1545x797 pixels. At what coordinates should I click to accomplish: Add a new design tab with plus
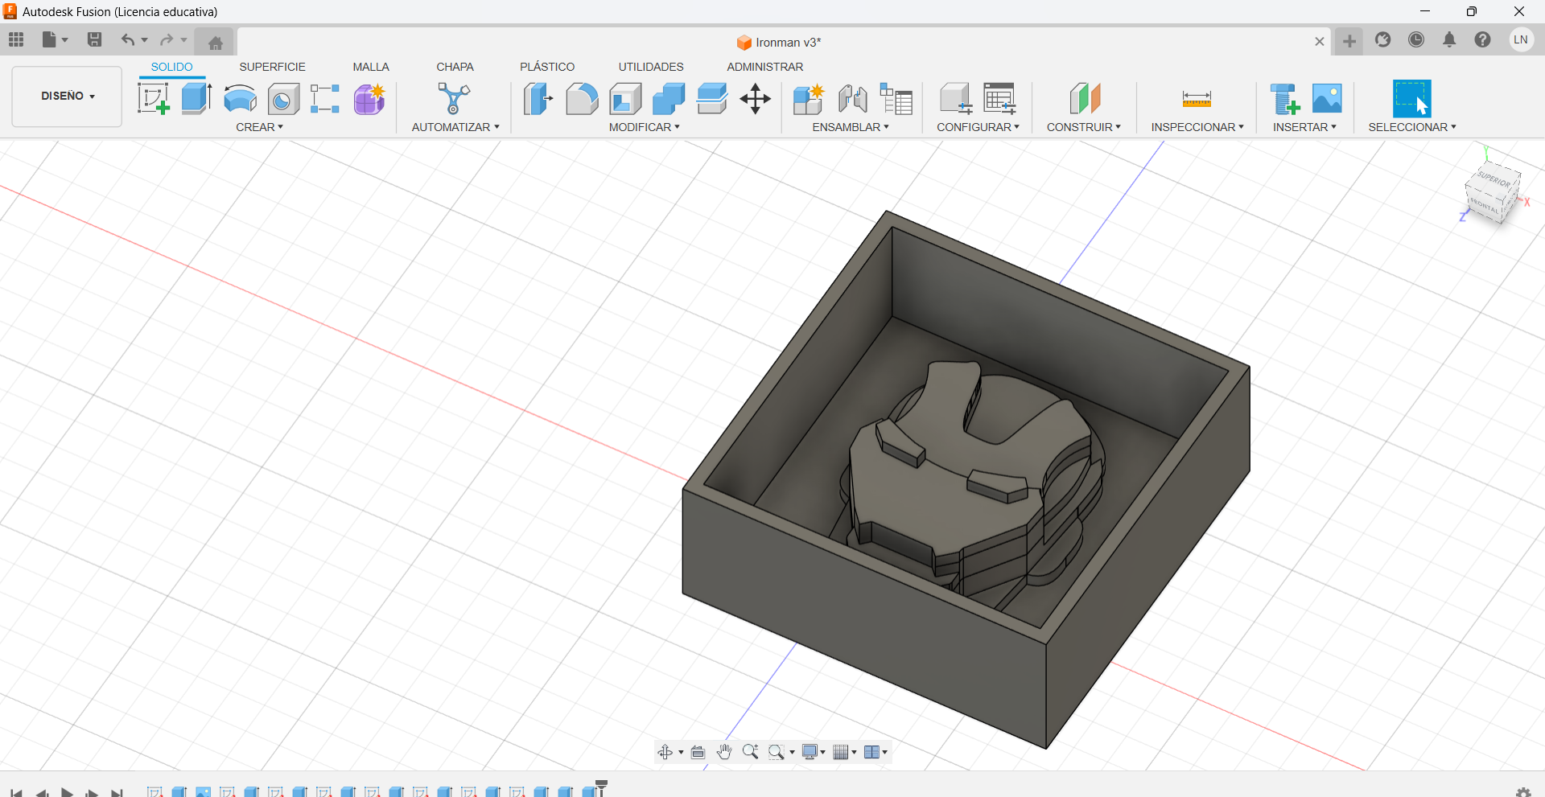coord(1349,41)
